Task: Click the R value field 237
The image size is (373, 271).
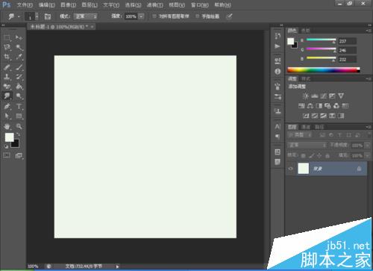Action: pos(348,41)
